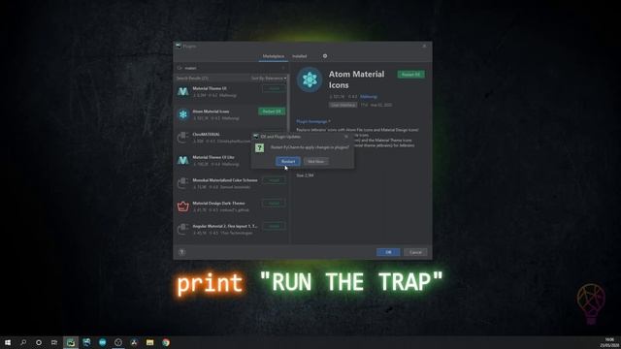Click the PyCharm taskbar icon

click(71, 342)
